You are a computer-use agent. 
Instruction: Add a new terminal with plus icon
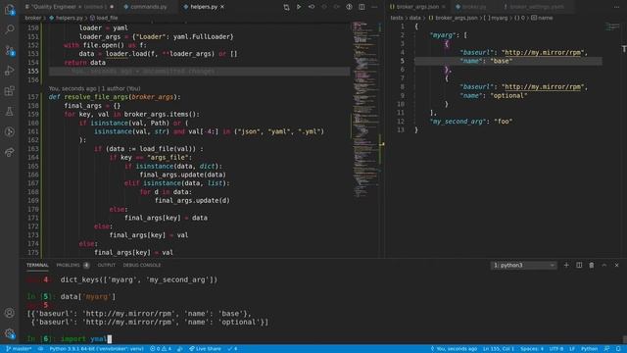coord(566,265)
